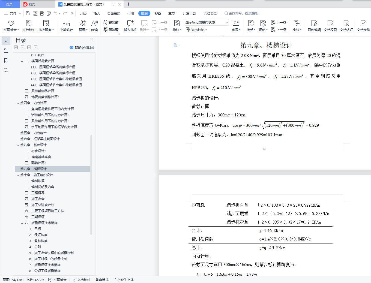Image resolution: width=371 pixels, height=283 pixels.
Task: Switch to the 引用 ribbon tab
Action: (x=131, y=13)
